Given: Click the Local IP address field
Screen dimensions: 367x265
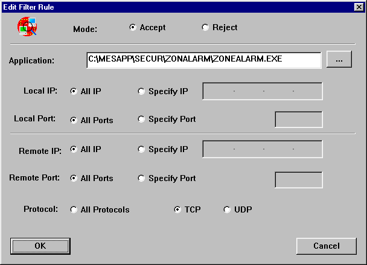Looking at the screenshot, I should [263, 91].
